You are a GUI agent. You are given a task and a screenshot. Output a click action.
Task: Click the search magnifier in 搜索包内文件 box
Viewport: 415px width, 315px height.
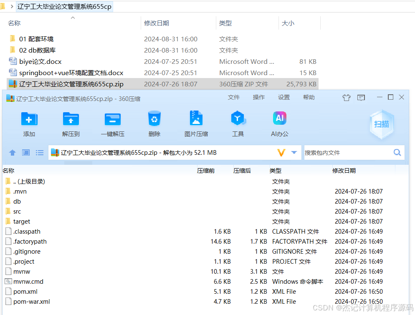coord(397,153)
